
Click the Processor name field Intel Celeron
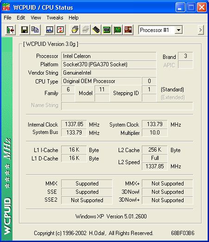108,56
